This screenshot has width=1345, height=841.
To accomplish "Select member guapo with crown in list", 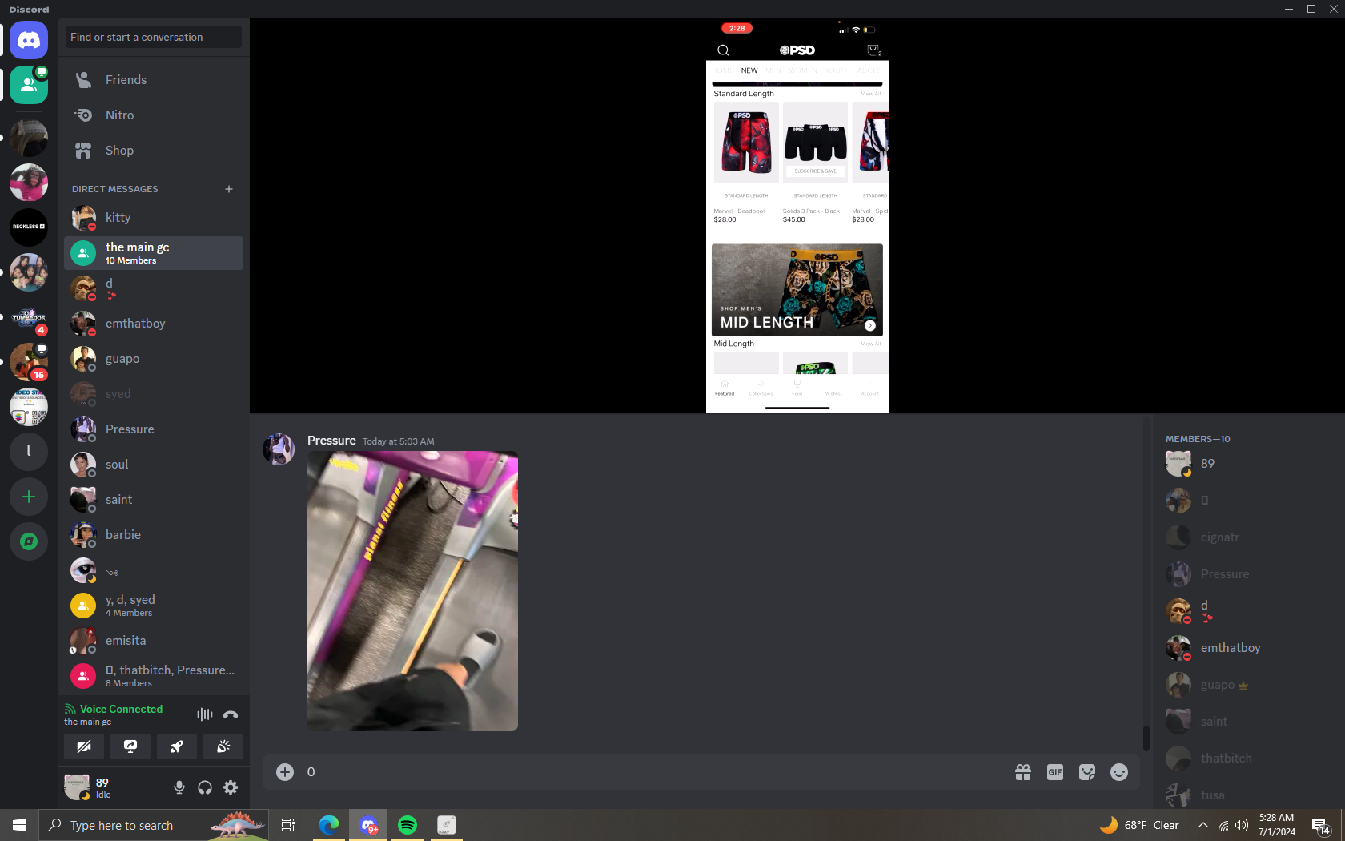I will click(x=1249, y=685).
